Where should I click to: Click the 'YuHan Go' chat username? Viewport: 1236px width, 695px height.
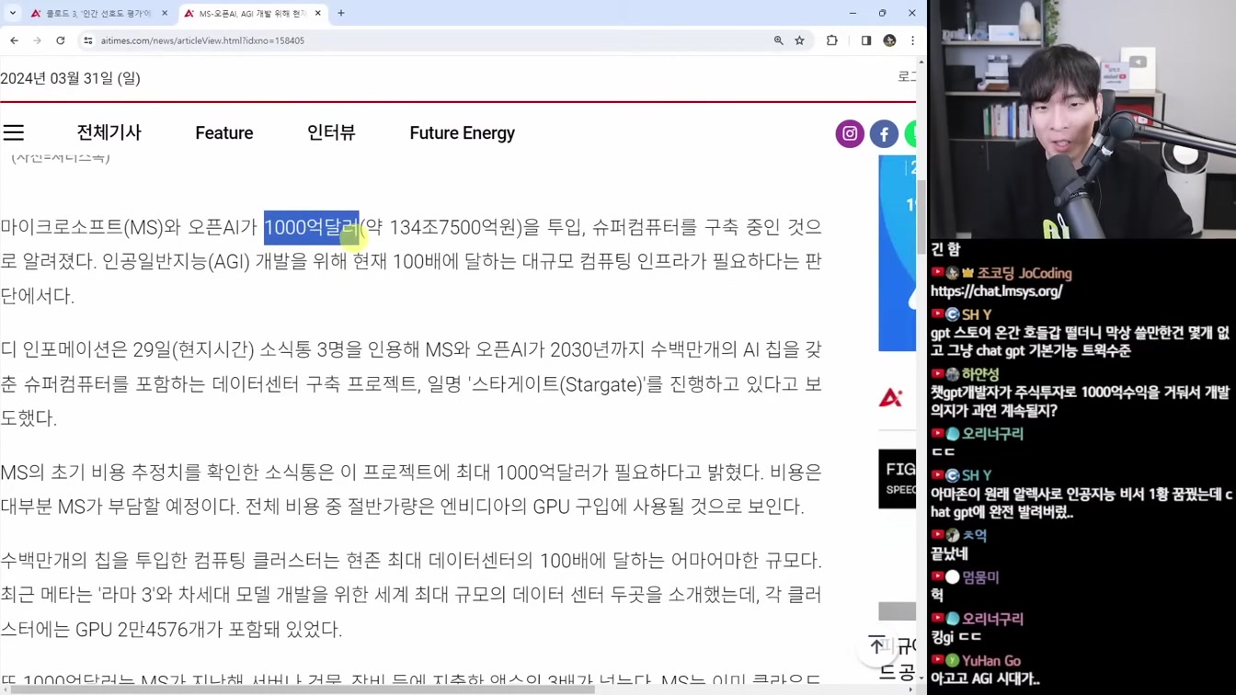991,661
